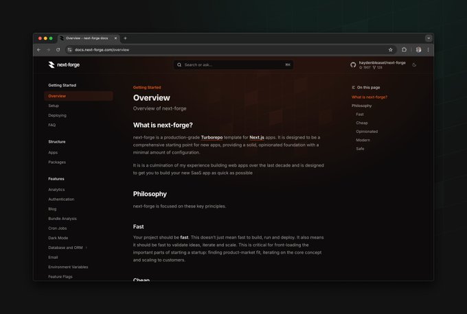Open the Cron Jobs feature page

click(x=58, y=228)
